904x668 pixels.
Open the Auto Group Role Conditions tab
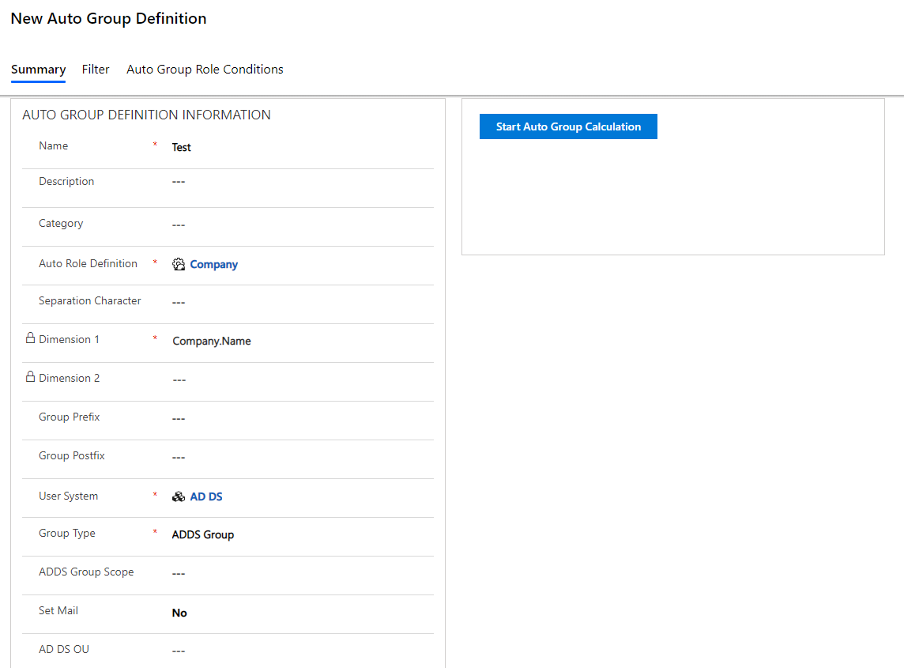coord(205,70)
